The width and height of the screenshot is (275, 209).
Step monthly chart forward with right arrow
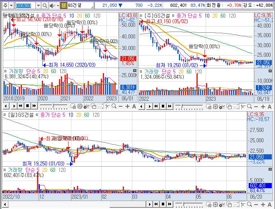[x=14, y=106]
